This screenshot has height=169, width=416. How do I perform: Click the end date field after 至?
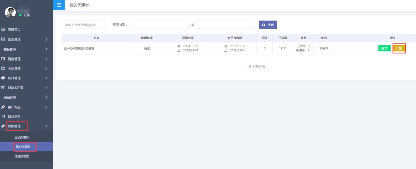[225, 25]
